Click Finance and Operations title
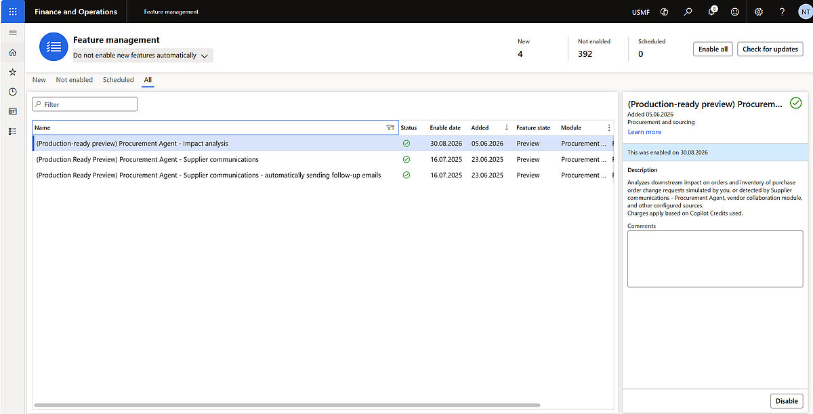813x414 pixels. click(x=76, y=12)
